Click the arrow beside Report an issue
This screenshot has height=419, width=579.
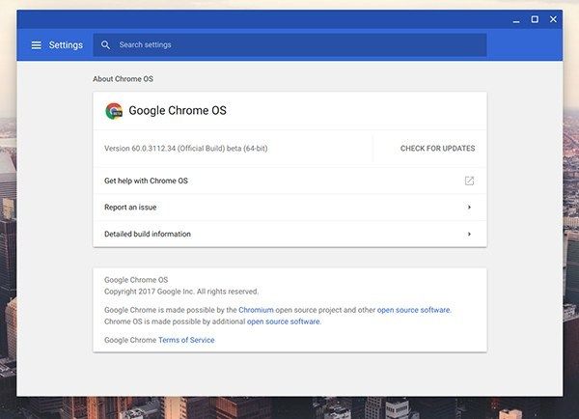pos(469,208)
